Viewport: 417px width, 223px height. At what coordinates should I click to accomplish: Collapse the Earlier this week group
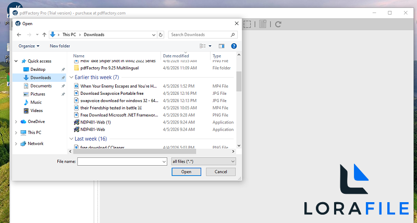click(x=71, y=77)
